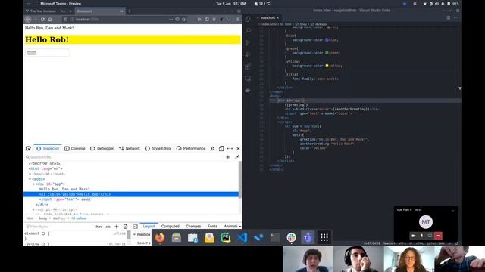Switch to the Network tab
This screenshot has height=272, width=485.
click(x=130, y=149)
